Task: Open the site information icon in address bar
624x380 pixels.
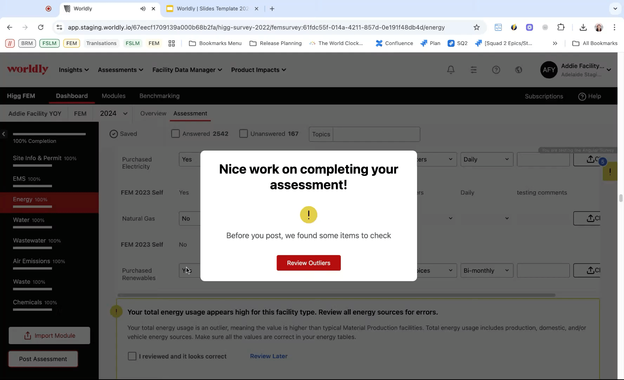Action: click(x=59, y=27)
